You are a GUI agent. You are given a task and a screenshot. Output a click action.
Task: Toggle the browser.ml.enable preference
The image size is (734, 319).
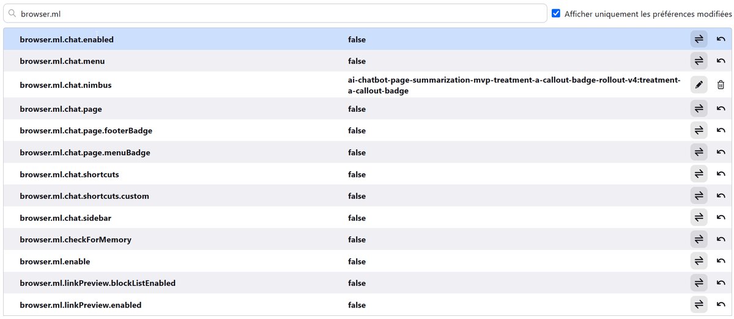coord(699,262)
